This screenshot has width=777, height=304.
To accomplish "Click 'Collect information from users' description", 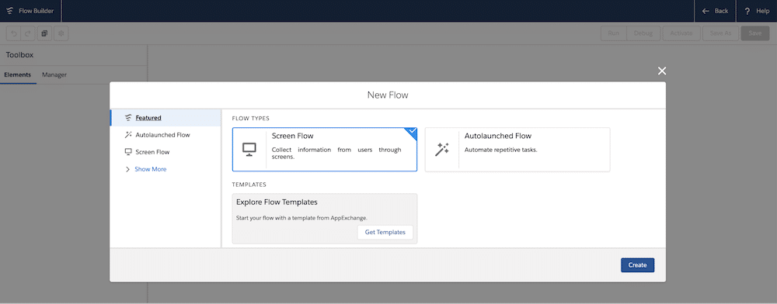I will click(x=336, y=154).
